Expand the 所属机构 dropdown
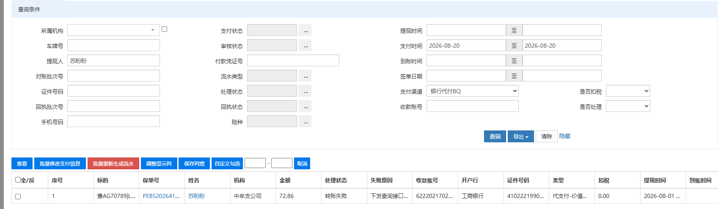 (x=113, y=30)
